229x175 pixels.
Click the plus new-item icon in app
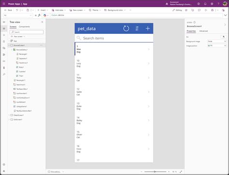[148, 29]
